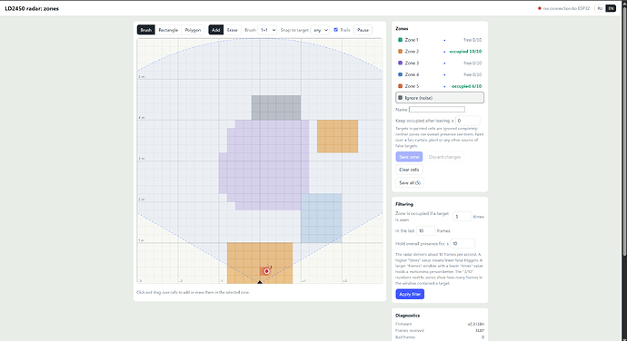The image size is (627, 341).
Task: Select Zone 1 green color swatch
Action: point(400,40)
